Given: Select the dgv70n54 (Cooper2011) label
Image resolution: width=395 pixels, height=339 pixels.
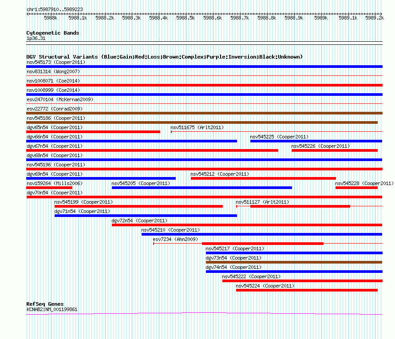Looking at the screenshot, I should (x=55, y=193).
